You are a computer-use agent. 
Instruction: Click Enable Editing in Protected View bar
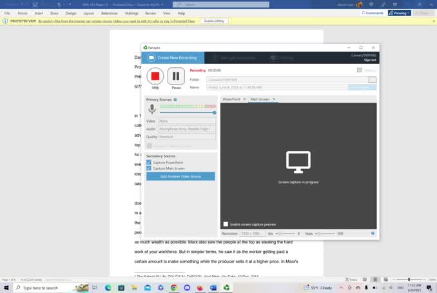[x=215, y=21]
